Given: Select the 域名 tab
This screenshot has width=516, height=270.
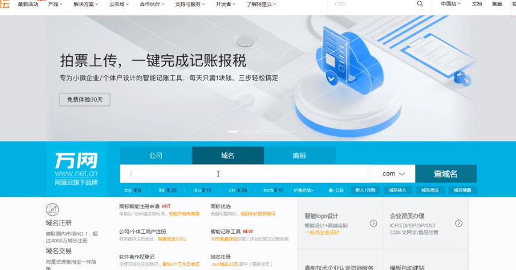Looking at the screenshot, I should (228, 155).
